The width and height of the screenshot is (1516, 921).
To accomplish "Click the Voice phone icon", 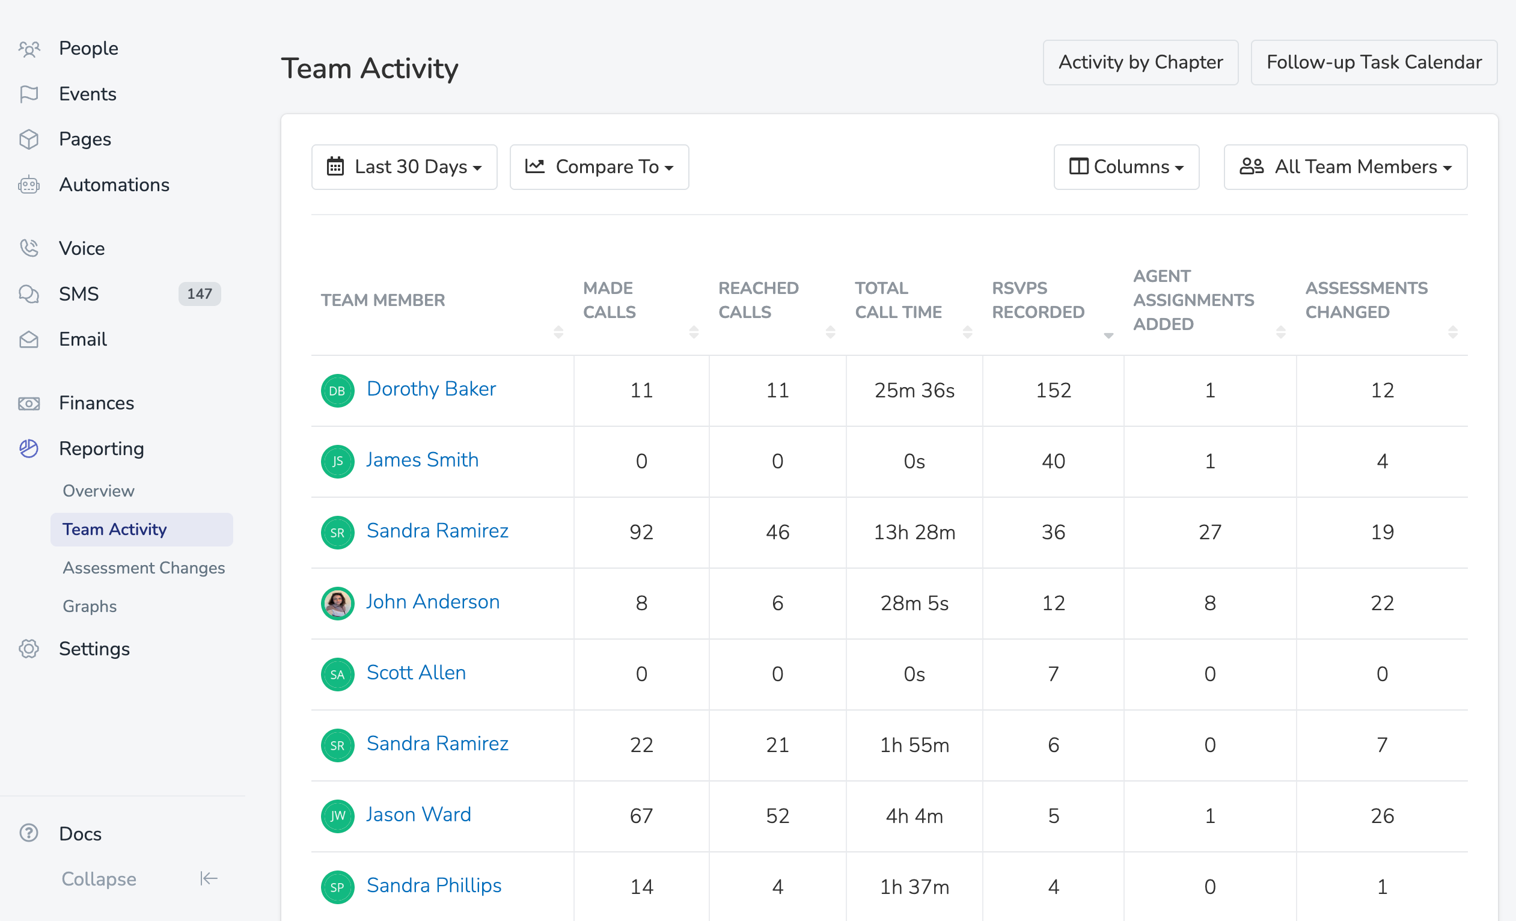I will pyautogui.click(x=29, y=248).
